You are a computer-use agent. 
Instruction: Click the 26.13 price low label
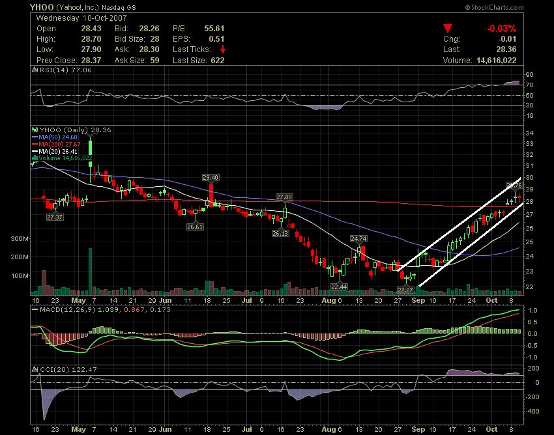280,233
